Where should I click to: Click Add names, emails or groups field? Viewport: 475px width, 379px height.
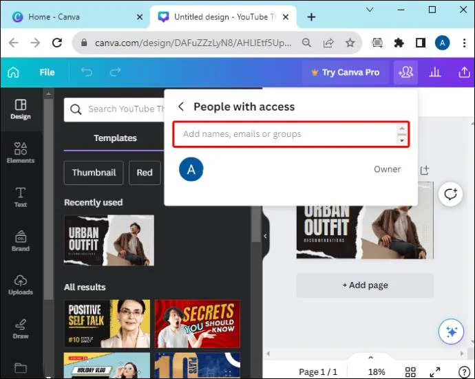tap(291, 134)
